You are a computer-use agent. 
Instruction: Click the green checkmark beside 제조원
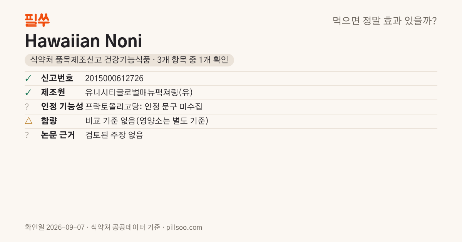pyautogui.click(x=28, y=93)
